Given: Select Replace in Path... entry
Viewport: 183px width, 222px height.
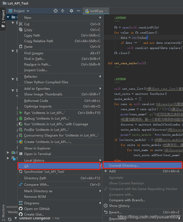Looking at the screenshot, I should (x=60, y=65).
